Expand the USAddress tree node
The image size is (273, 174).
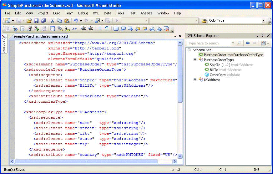click(195, 80)
